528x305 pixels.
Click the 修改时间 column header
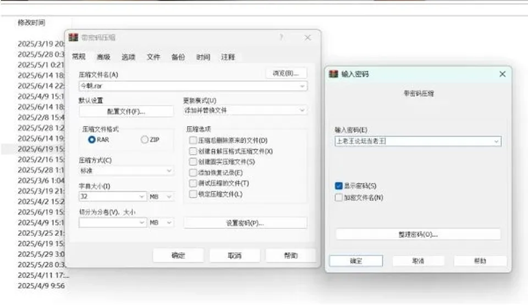(x=31, y=22)
